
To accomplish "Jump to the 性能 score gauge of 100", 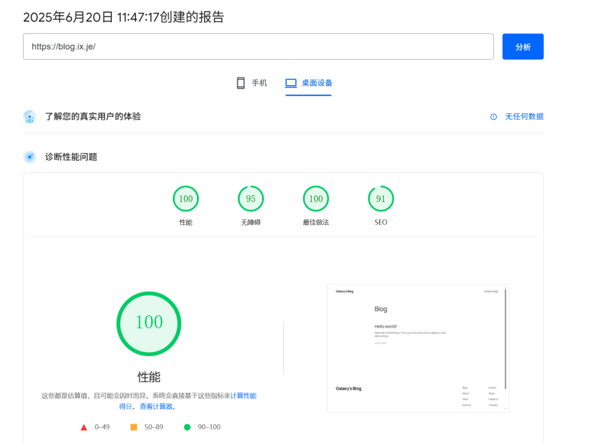I will pos(186,199).
